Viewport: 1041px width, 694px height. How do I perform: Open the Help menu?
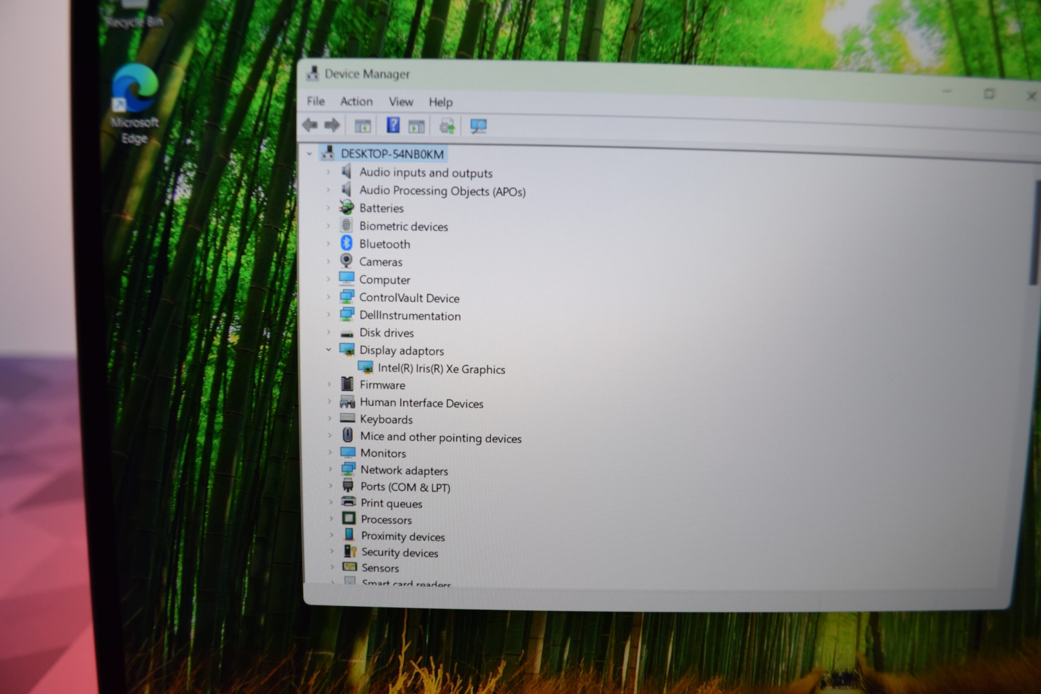click(440, 102)
